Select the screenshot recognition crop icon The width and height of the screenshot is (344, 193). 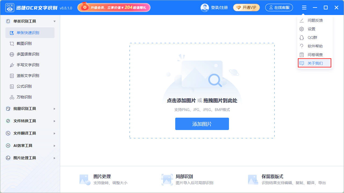pos(12,43)
